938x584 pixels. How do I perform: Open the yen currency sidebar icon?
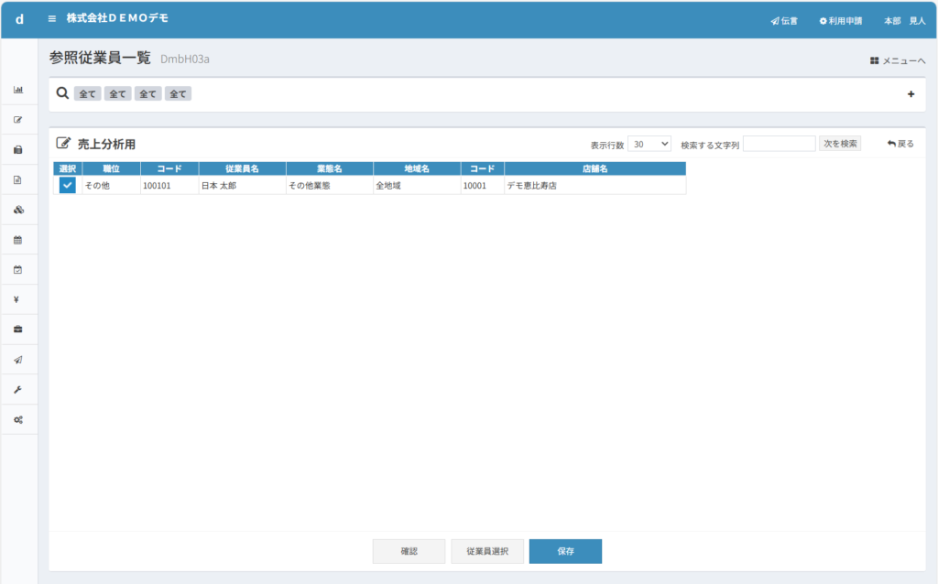tap(18, 299)
